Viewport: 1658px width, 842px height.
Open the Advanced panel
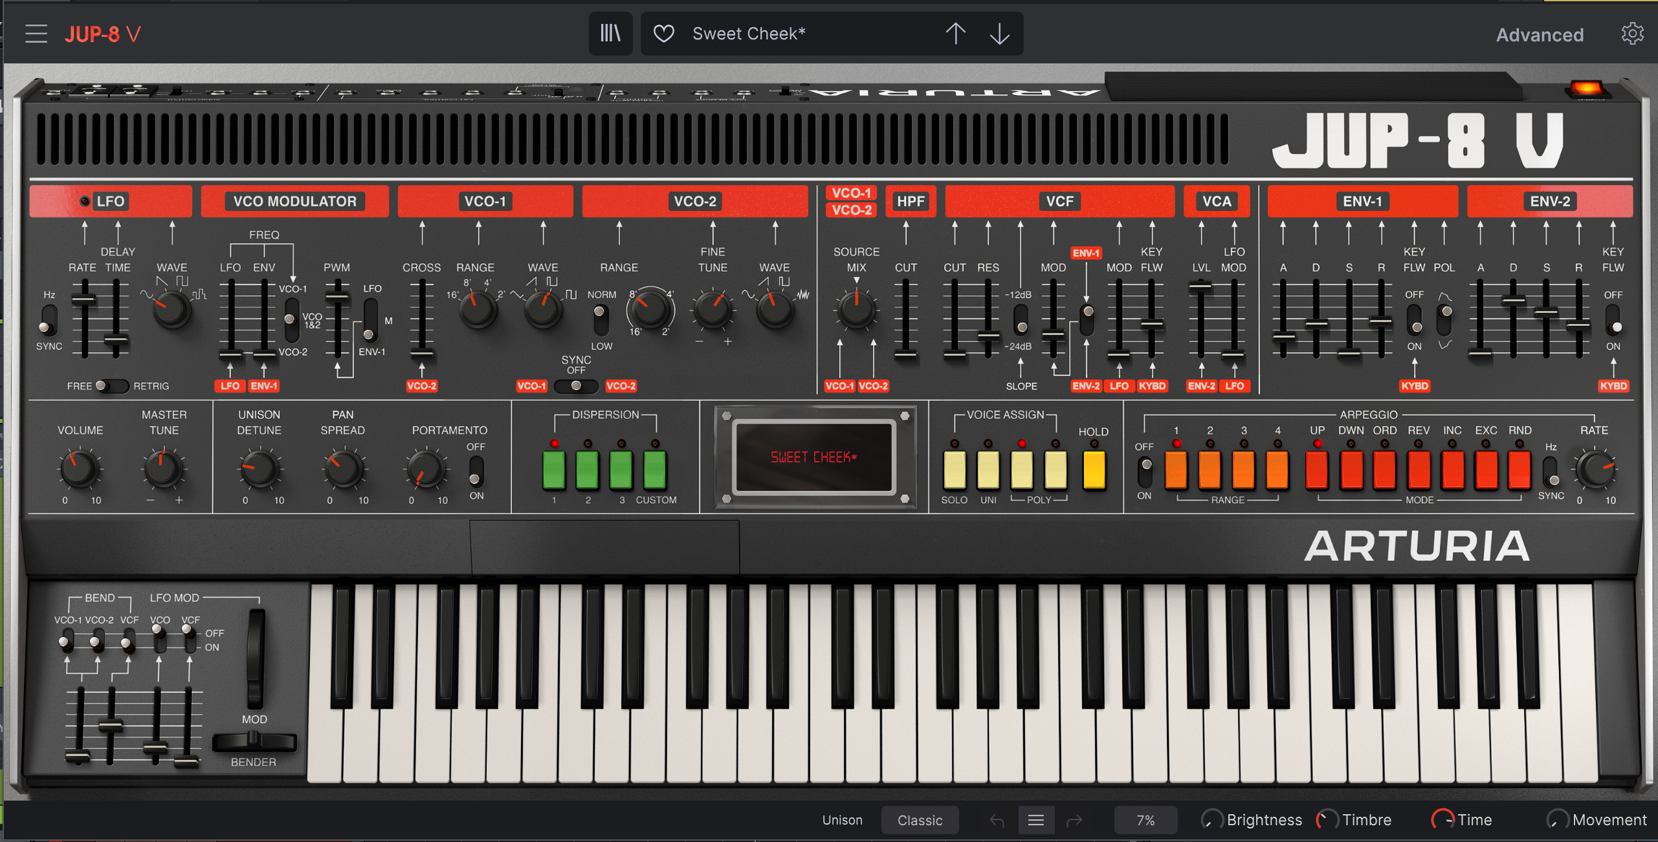tap(1539, 35)
